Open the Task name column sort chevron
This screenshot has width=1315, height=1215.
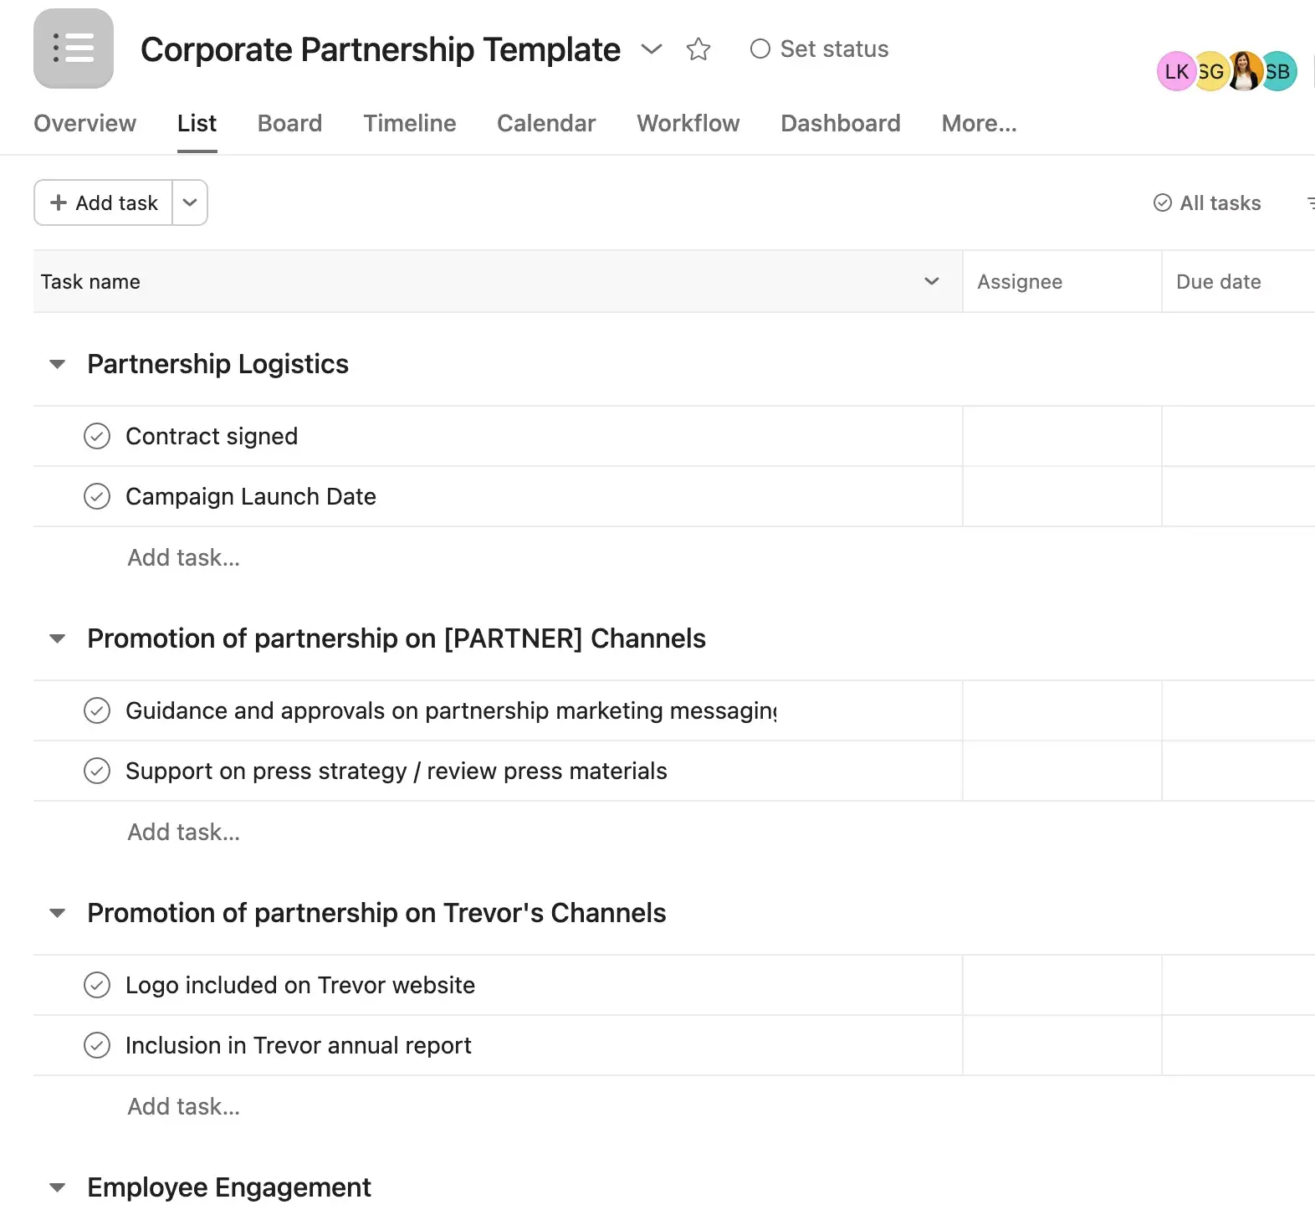(931, 282)
